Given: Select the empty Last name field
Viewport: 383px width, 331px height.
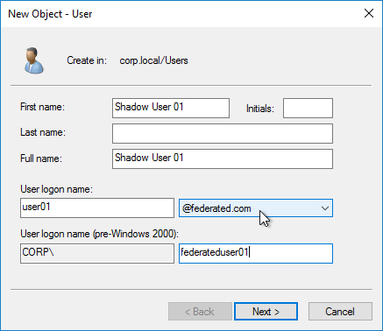Looking at the screenshot, I should pyautogui.click(x=223, y=133).
